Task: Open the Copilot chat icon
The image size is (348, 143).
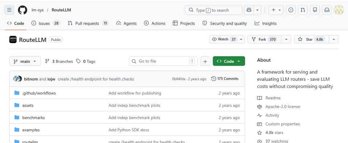Action: tap(249, 10)
